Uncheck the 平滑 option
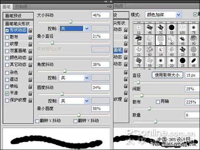The width and height of the screenshot is (200, 150). (7, 93)
